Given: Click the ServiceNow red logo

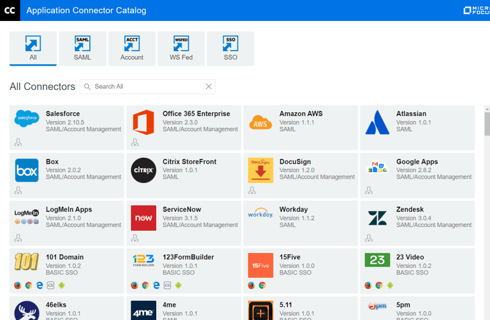Looking at the screenshot, I should [x=143, y=218].
